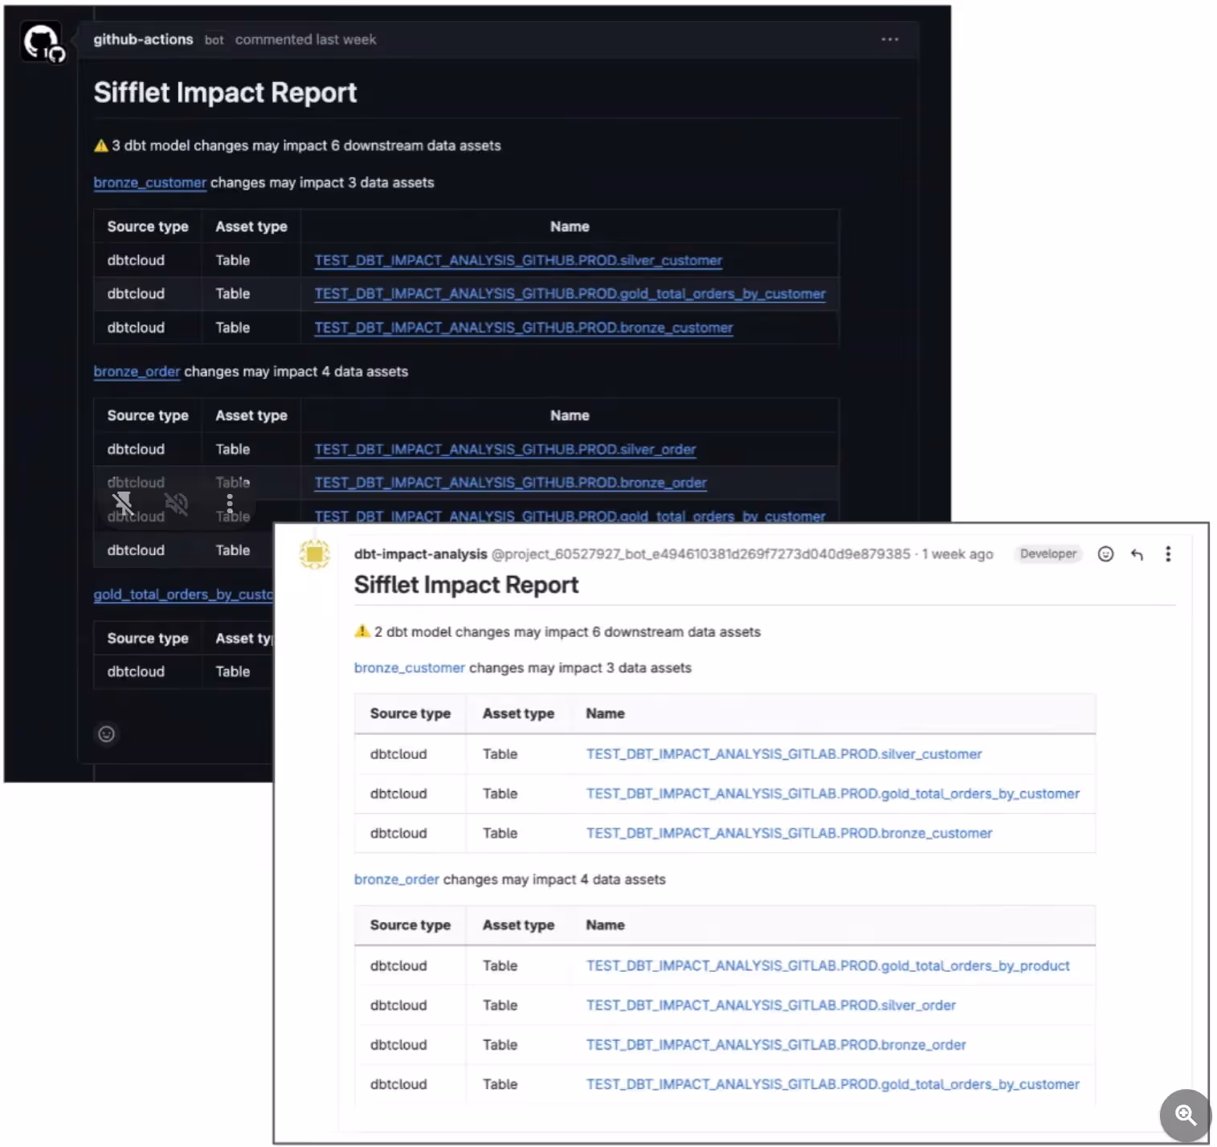Click the muted speaker overlay icon
The image size is (1217, 1147).
point(176,504)
